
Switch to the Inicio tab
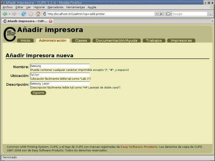(25, 41)
